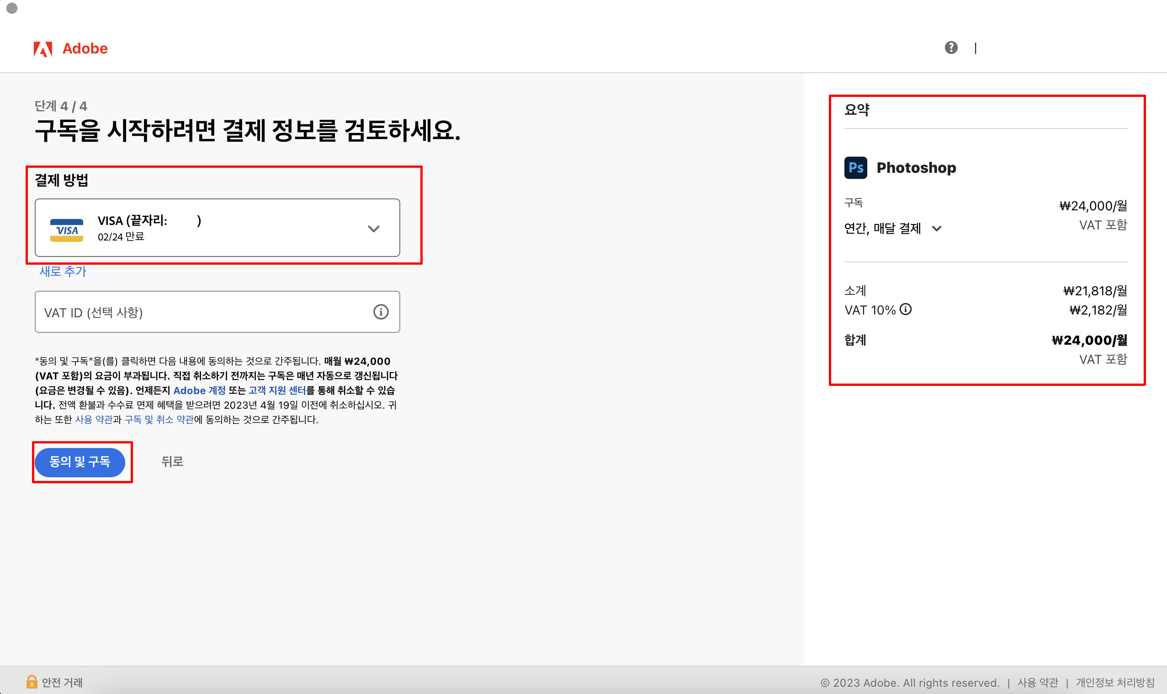Image resolution: width=1167 pixels, height=694 pixels.
Task: Click the ₩21,818/월 subtotal value
Action: point(1095,291)
